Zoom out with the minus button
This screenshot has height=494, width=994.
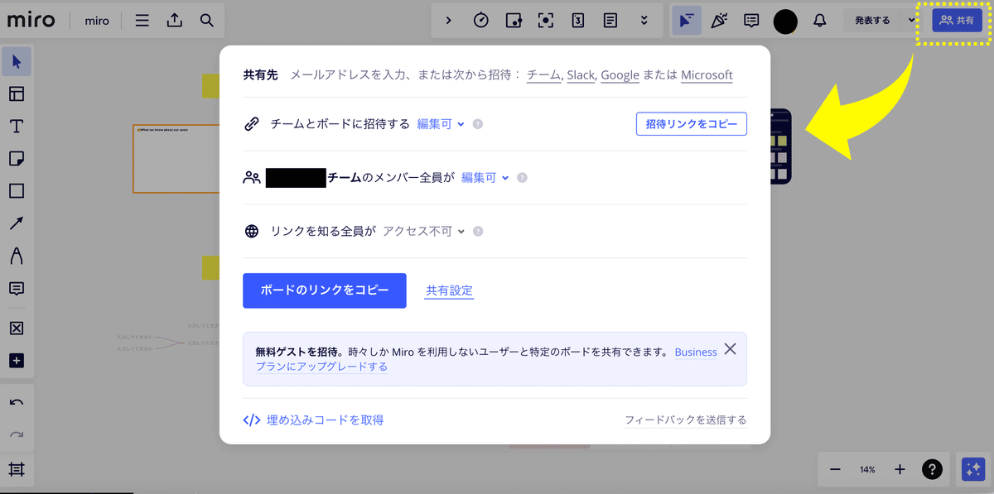pos(835,469)
